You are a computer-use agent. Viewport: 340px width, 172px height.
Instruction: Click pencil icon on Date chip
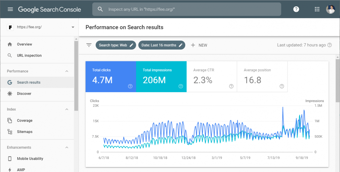tap(180, 45)
